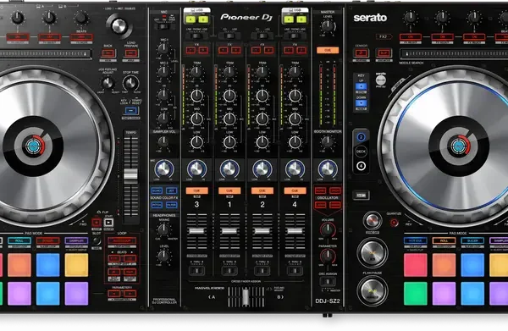Screen dimensions: 508x331
Task: Select USB B on the right USB panel
Action: [x=301, y=19]
